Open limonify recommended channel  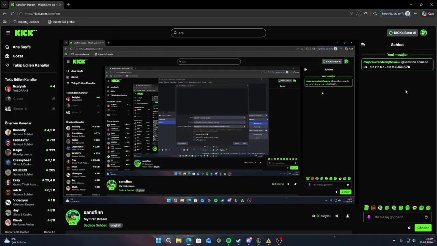[x=30, y=132]
